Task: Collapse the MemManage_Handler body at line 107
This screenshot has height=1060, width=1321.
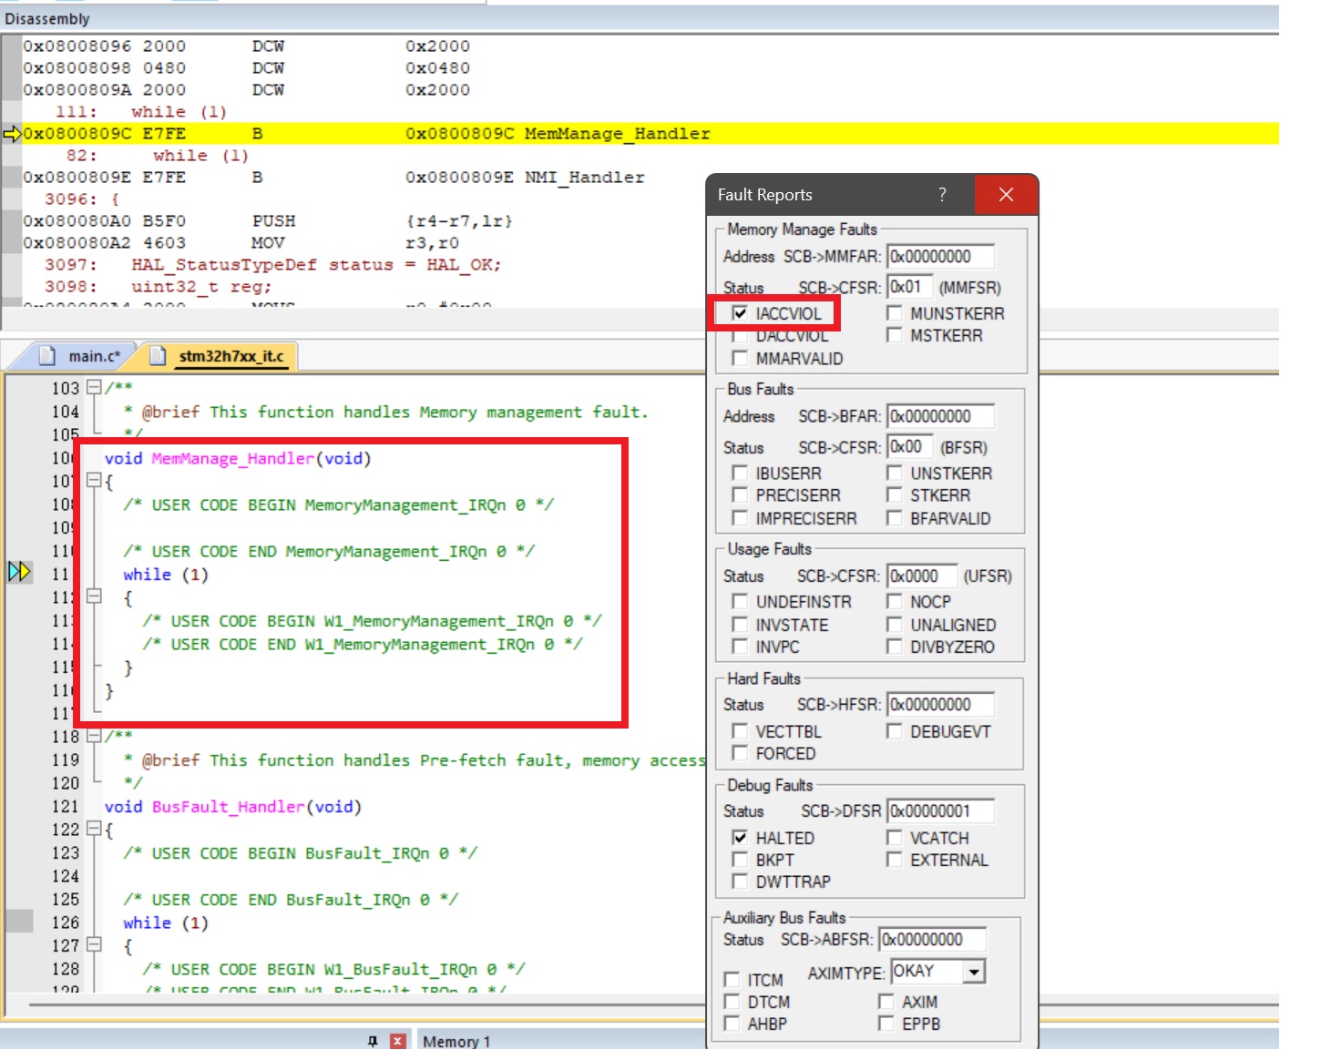Action: pyautogui.click(x=94, y=481)
